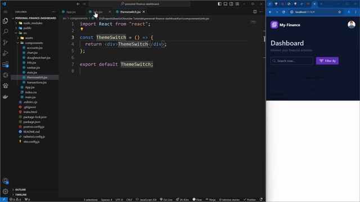The image size is (360, 202).
Task: Open the Explorer view in the activity bar
Action: (x=5, y=21)
